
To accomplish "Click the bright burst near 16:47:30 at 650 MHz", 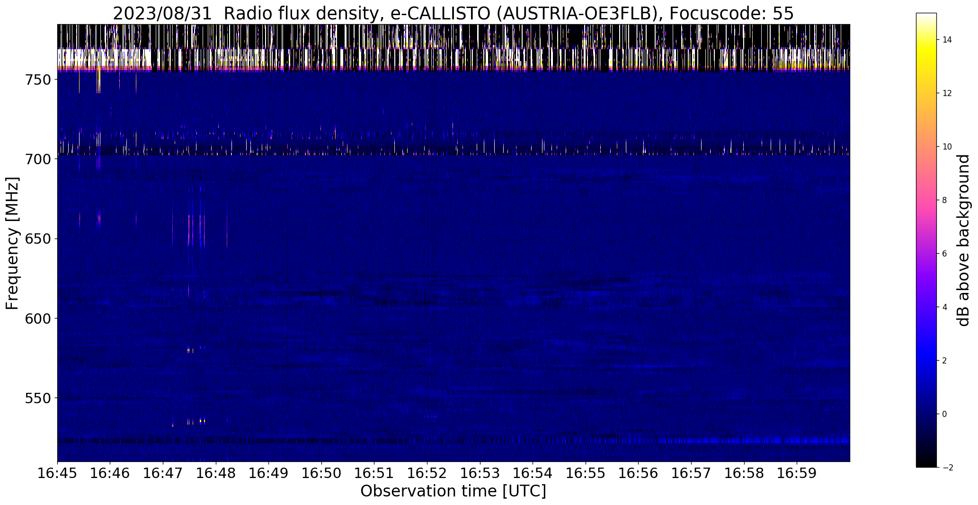I will coord(189,230).
